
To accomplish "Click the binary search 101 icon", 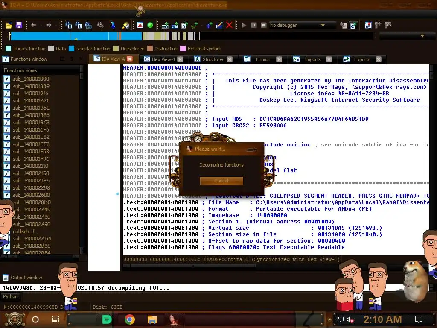I will (x=88, y=25).
